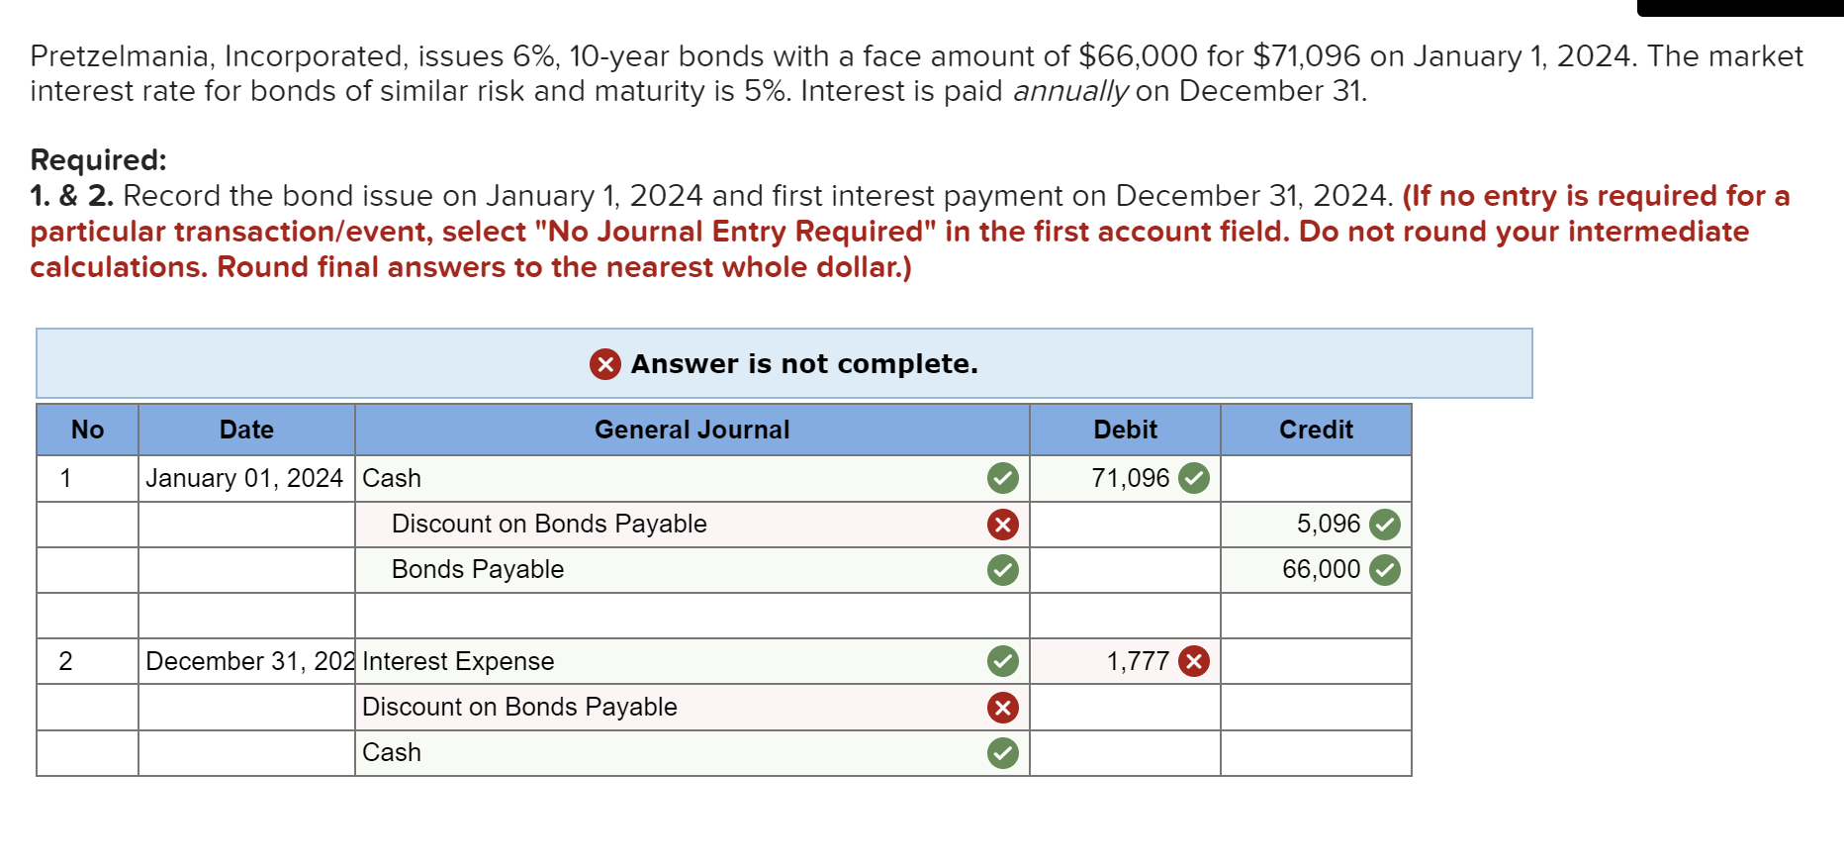The width and height of the screenshot is (1844, 865).
Task: Click the green check on the Cash credit row
Action: [1003, 753]
